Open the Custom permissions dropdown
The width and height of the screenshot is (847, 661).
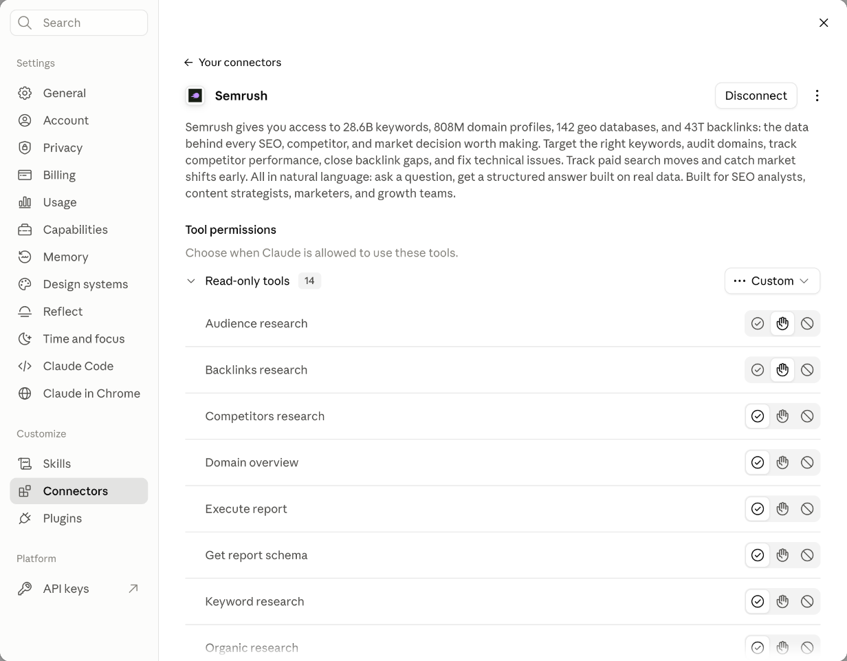click(772, 281)
